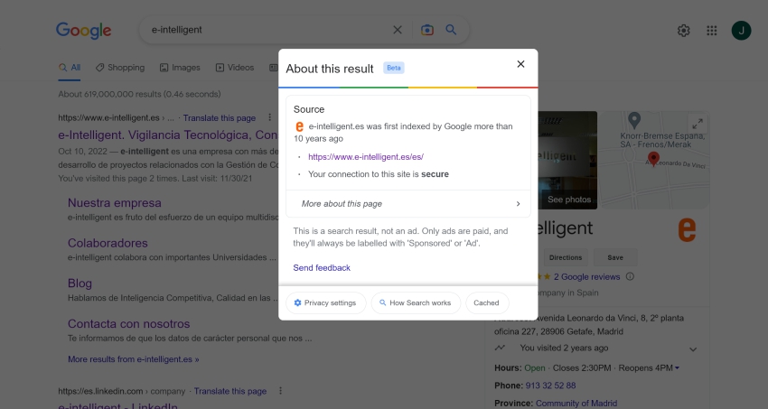The image size is (768, 409).
Task: Click More results from e-intelligent.es
Action: tap(133, 359)
